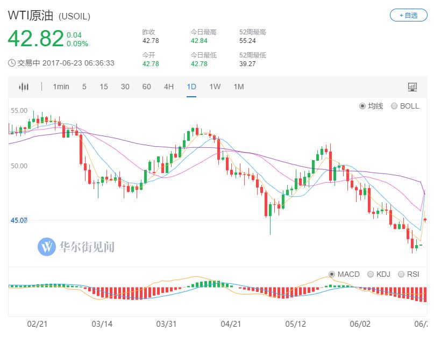Screen dimensions: 434x337
Task: Click the clock icon beside trading status
Action: coord(12,63)
